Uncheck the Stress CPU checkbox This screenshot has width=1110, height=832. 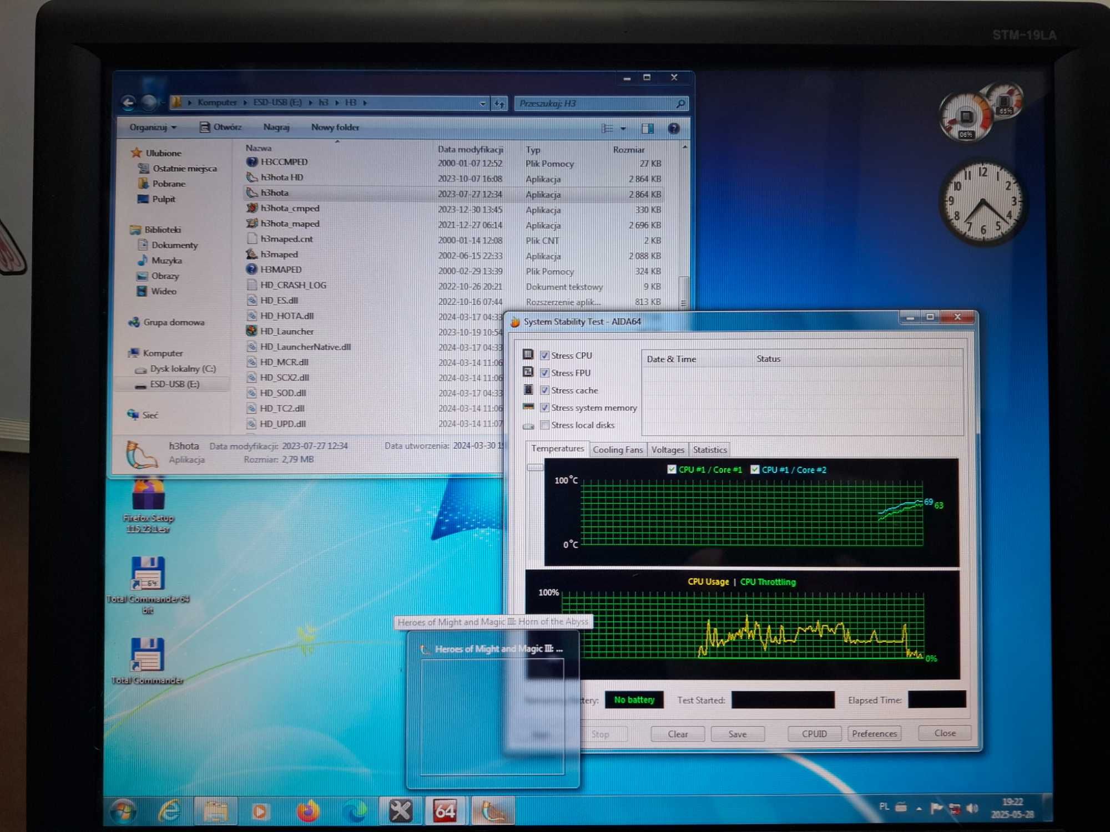coord(544,356)
